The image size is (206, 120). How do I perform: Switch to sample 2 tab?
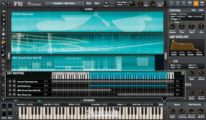point(178,2)
